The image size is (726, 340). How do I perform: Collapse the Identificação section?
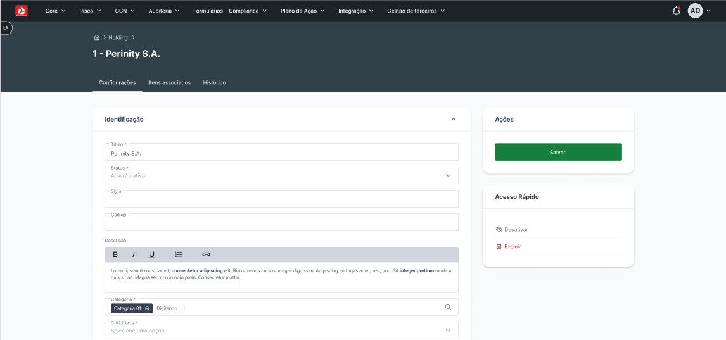454,119
